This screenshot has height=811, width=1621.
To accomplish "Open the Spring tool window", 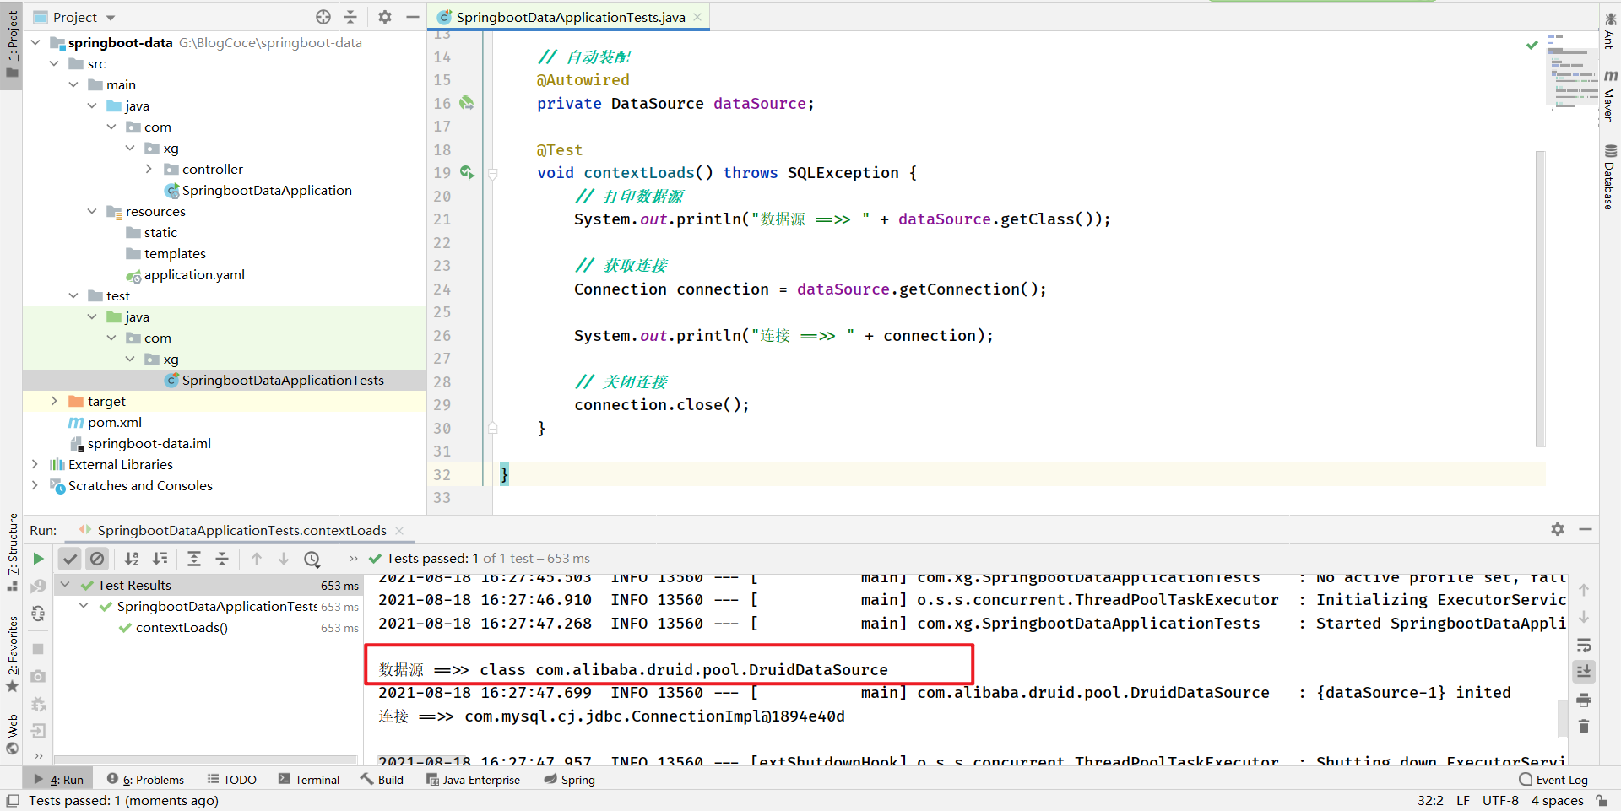I will tap(570, 779).
